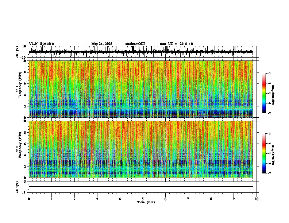
Task: Click the ch.2 color scale bar
Action: coord(264,153)
